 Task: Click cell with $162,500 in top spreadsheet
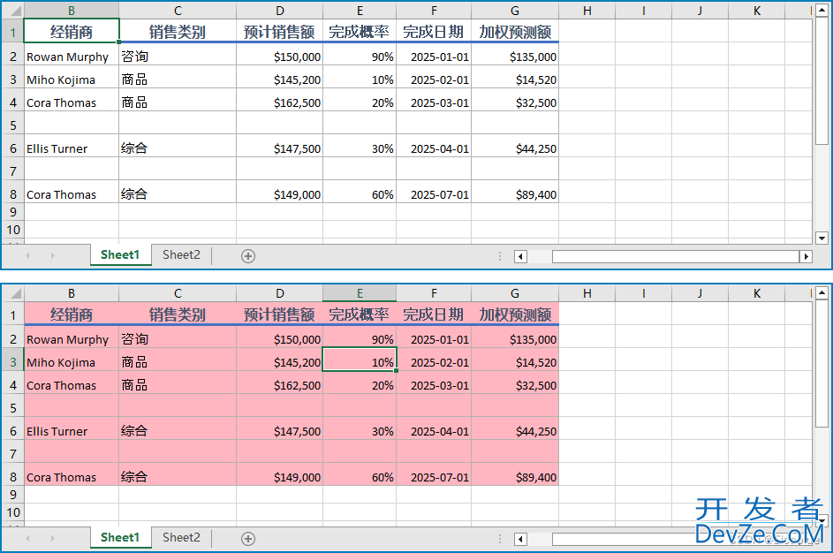point(279,102)
